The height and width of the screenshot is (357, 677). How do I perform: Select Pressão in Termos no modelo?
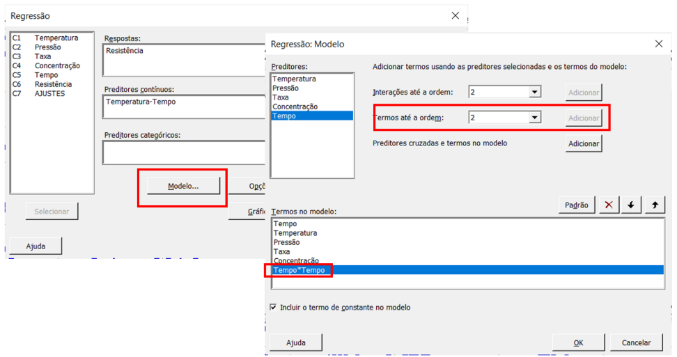coord(468,242)
